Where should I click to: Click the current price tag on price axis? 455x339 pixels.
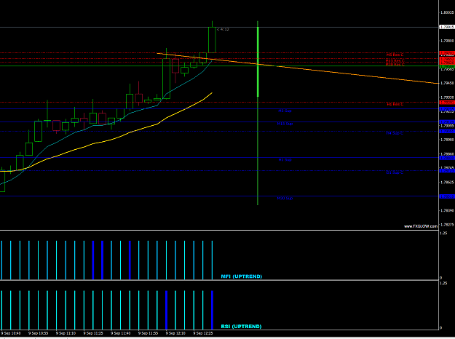coord(447,27)
